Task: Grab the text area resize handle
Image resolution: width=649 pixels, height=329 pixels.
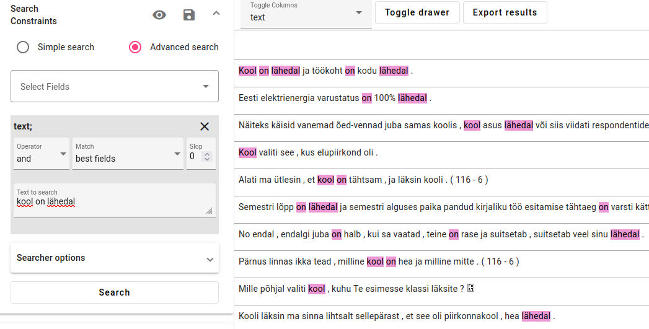Action: pos(210,211)
